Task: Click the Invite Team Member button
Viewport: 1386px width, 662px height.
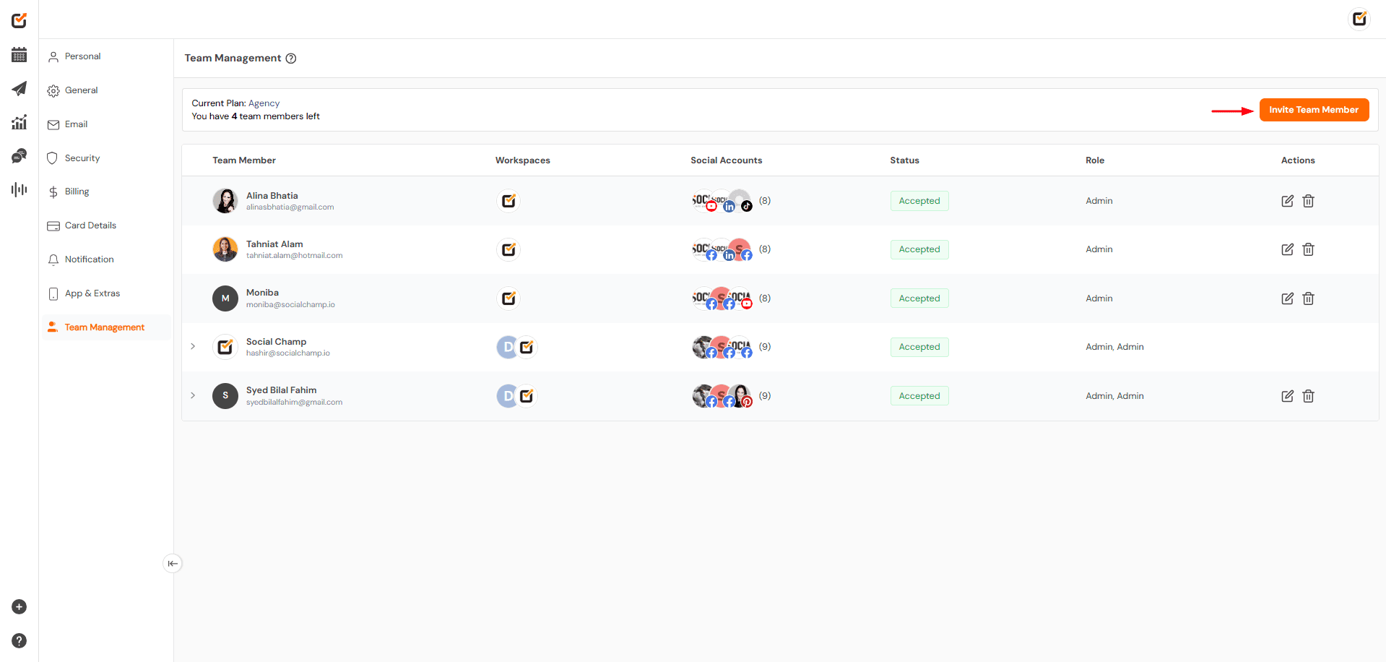Action: tap(1313, 109)
